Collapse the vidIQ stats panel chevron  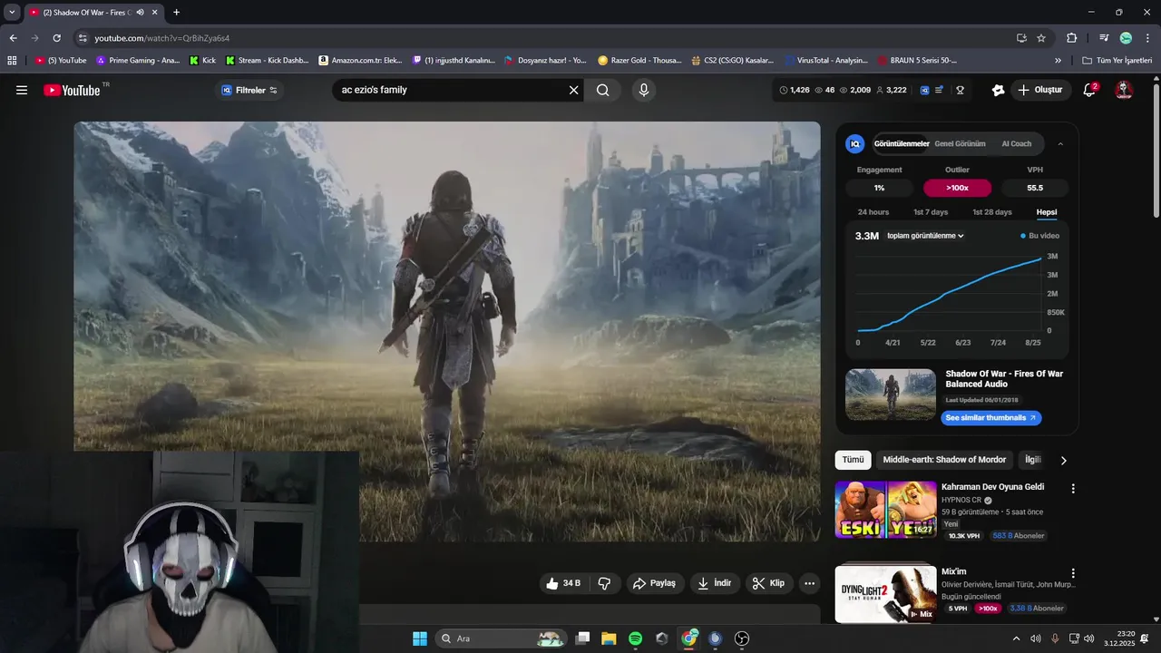point(1061,144)
